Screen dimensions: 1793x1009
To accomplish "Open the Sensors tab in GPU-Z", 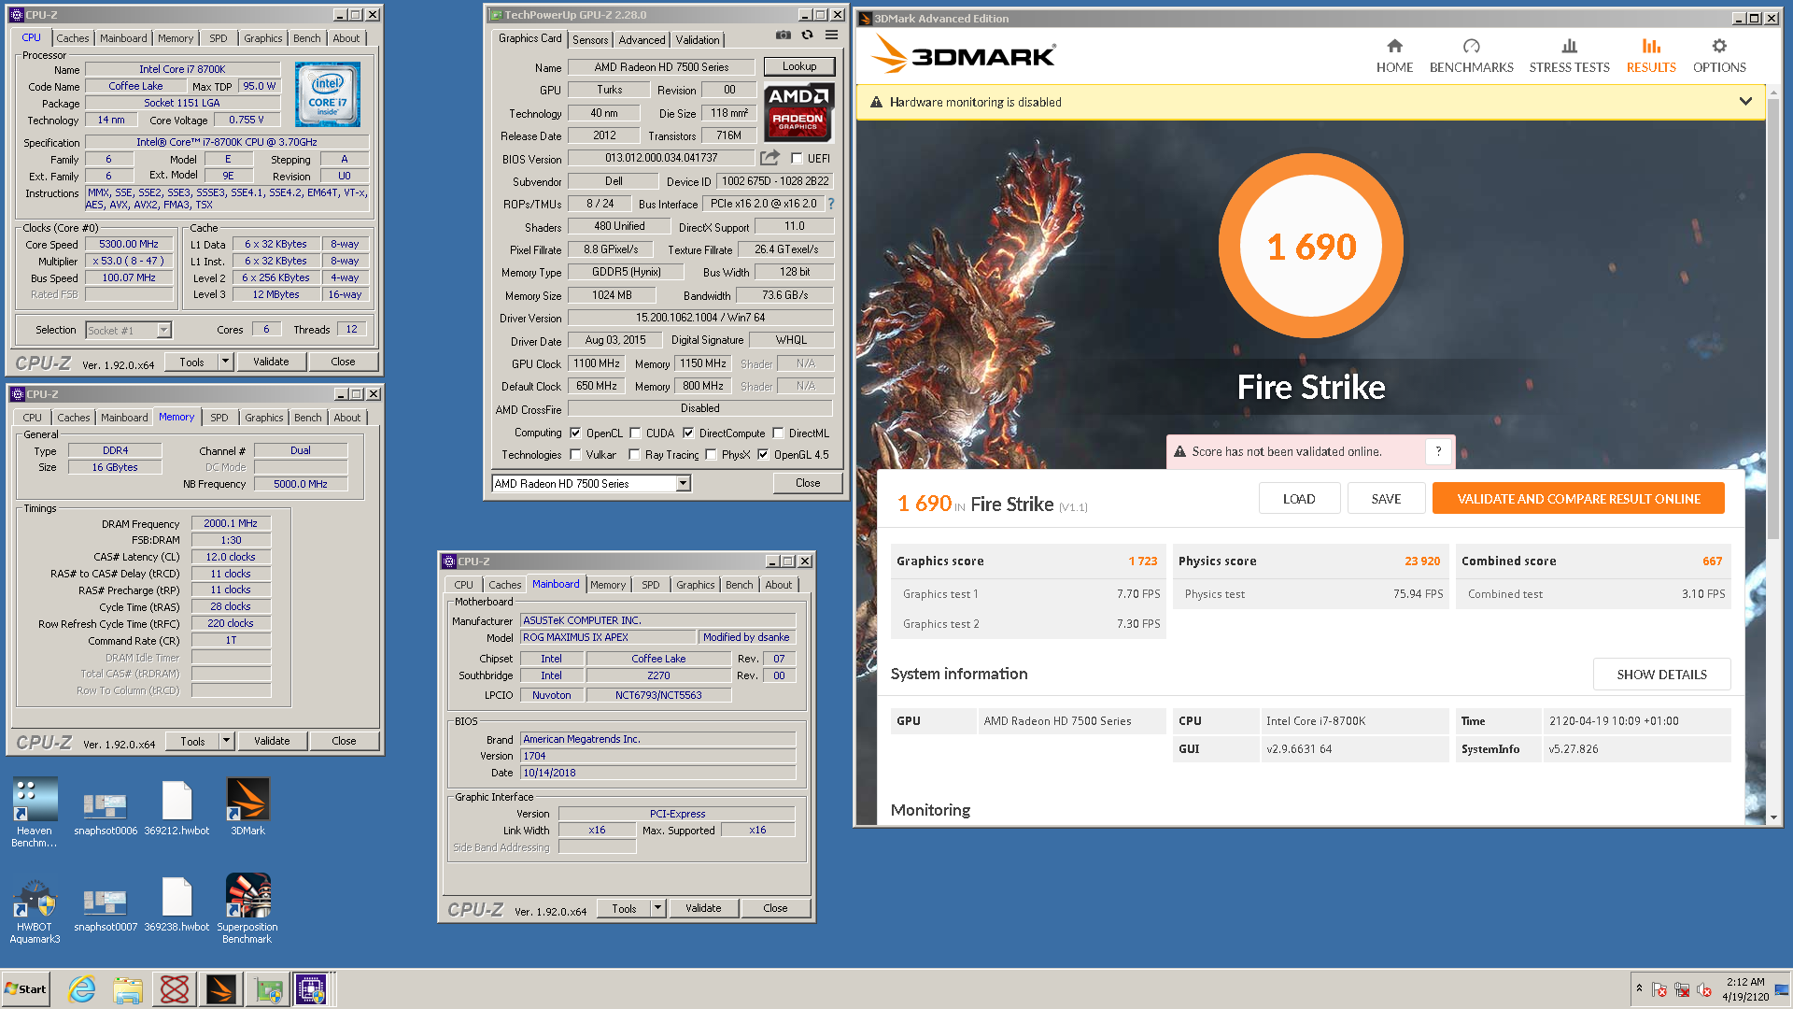I will (x=590, y=40).
